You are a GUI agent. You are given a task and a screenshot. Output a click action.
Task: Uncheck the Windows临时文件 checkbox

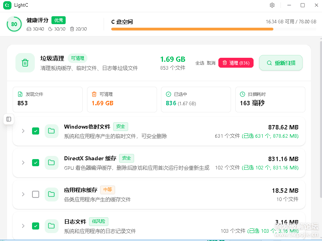tap(36, 131)
